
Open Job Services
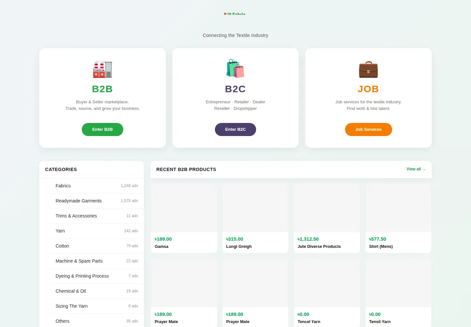point(369,129)
